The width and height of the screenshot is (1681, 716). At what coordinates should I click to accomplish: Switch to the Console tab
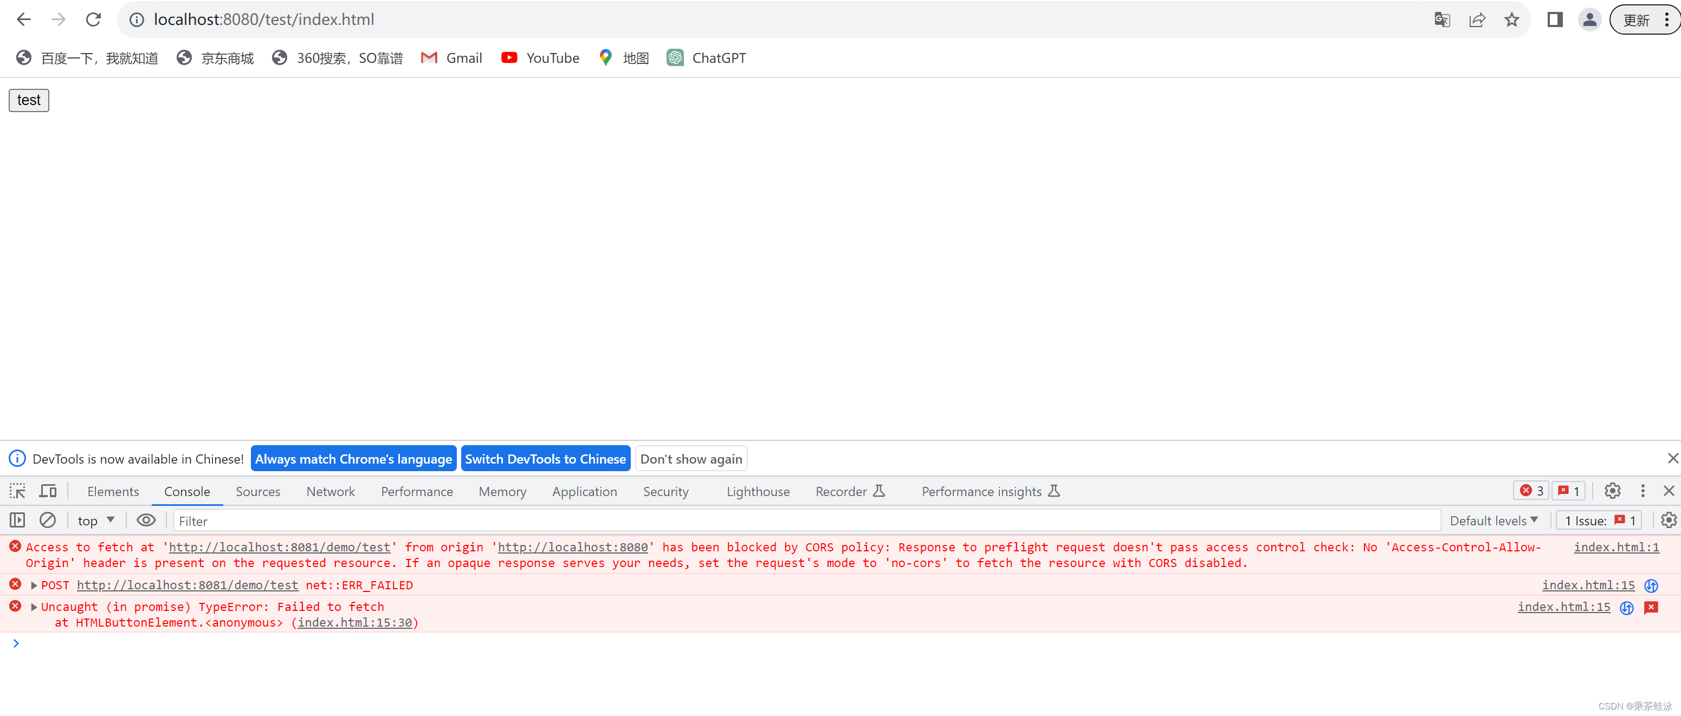pos(188,491)
